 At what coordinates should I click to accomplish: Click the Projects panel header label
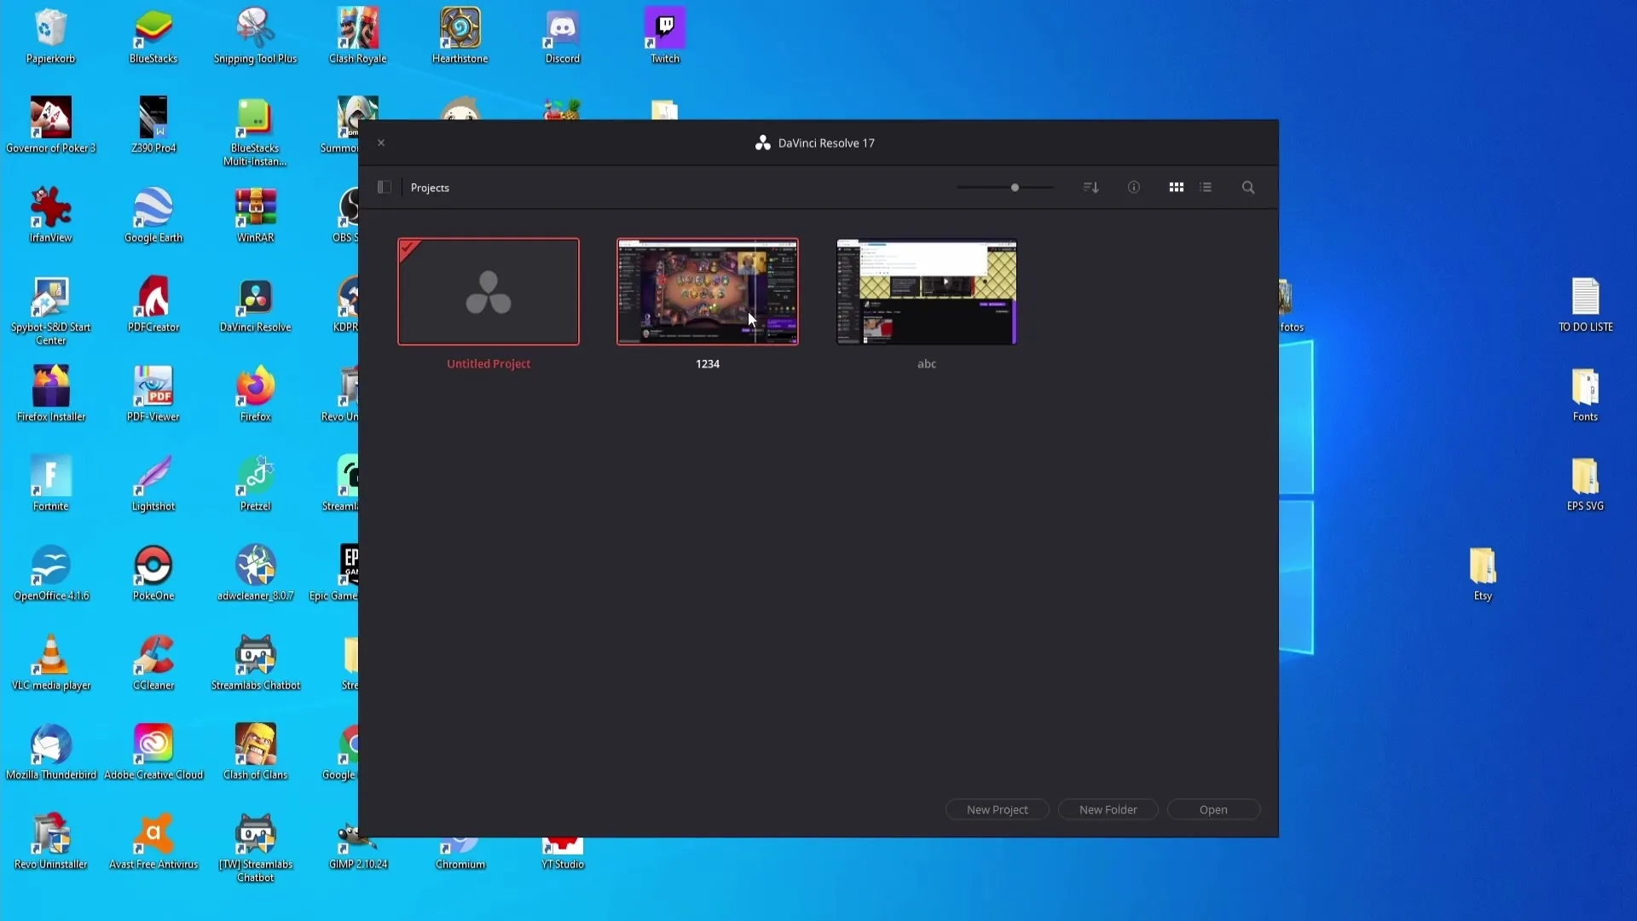pyautogui.click(x=430, y=188)
